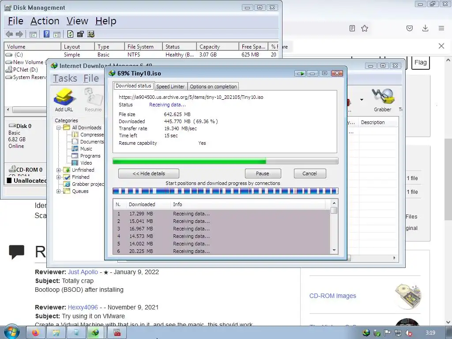Click the network tray icon
This screenshot has height=339, width=452.
(x=398, y=333)
